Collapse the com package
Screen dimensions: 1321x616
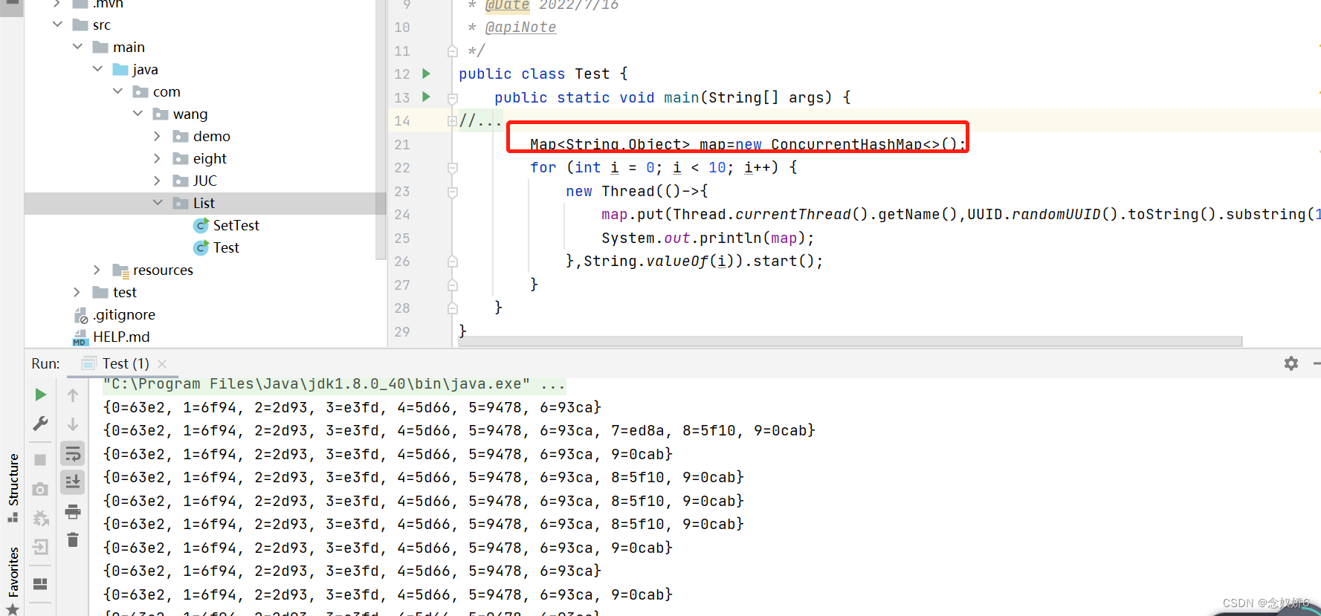pyautogui.click(x=117, y=91)
